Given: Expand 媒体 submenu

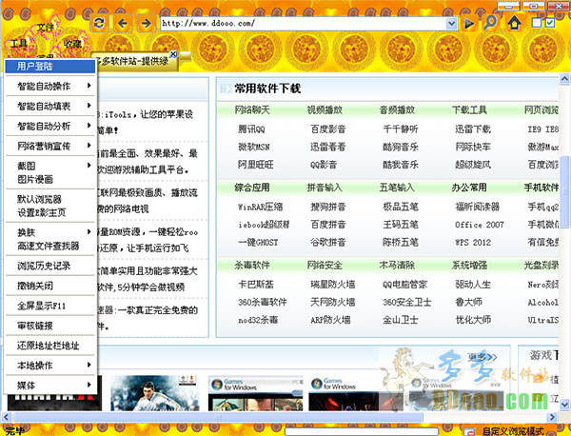Looking at the screenshot, I should tap(50, 385).
